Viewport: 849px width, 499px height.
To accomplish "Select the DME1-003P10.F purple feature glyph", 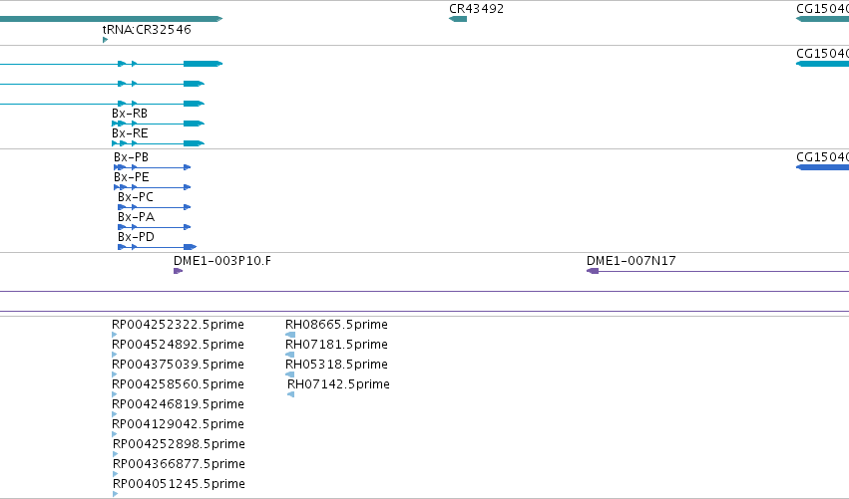I will coord(179,271).
